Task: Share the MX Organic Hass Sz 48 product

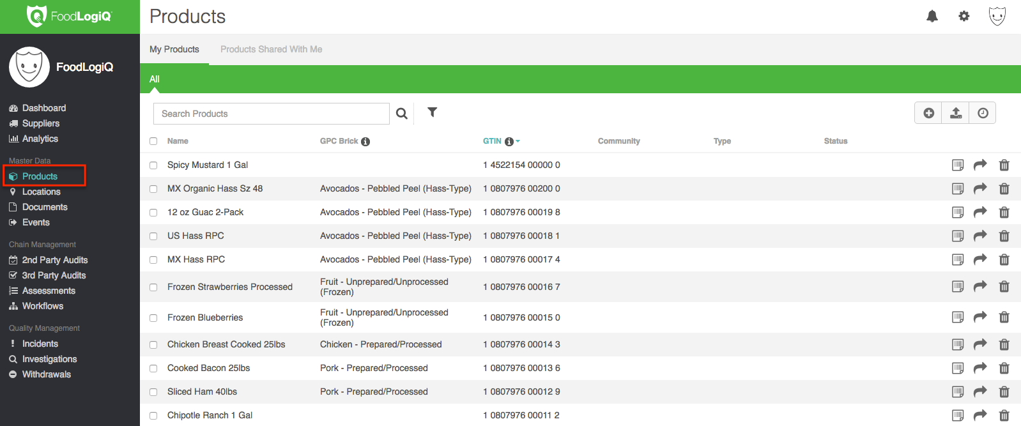Action: coord(980,188)
